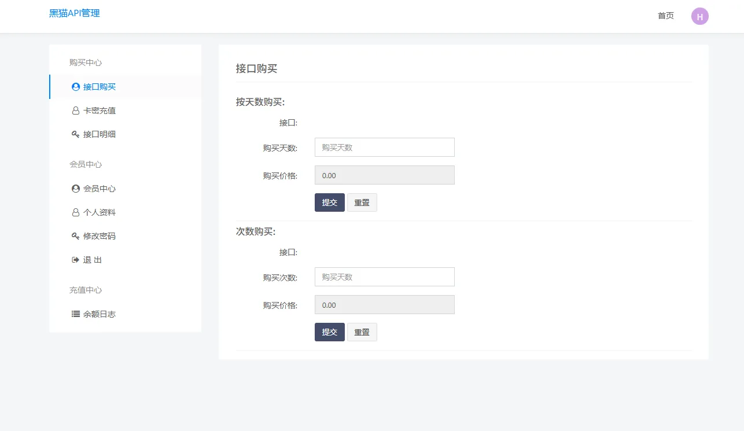Click the disabled 购买价格 field showing 0.00
744x431 pixels.
[384, 175]
